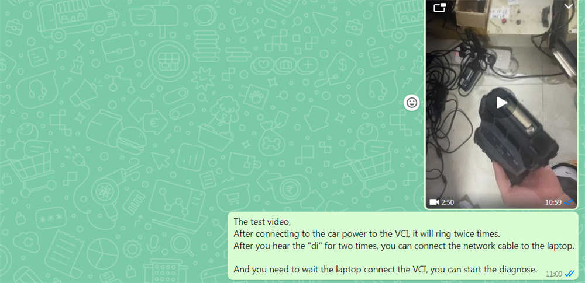Expand the video message options chevron

click(568, 6)
